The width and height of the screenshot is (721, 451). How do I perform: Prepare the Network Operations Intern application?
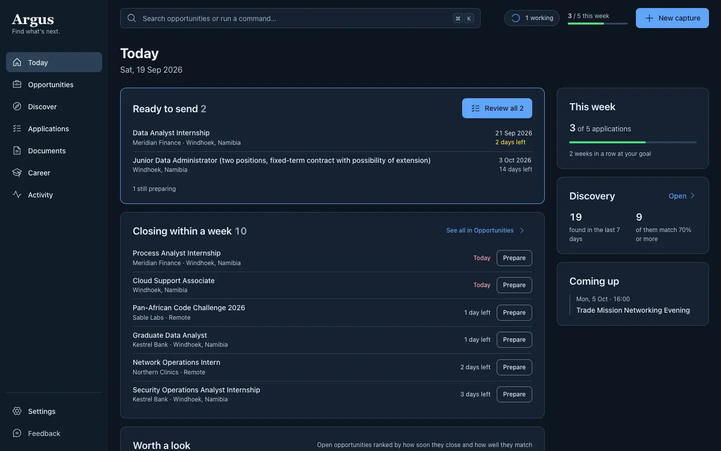(x=514, y=367)
